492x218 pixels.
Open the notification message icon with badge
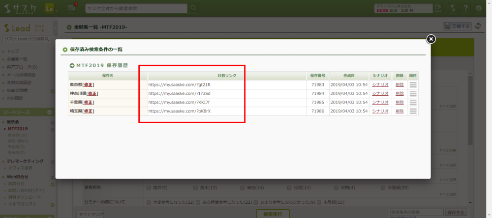coord(71,8)
